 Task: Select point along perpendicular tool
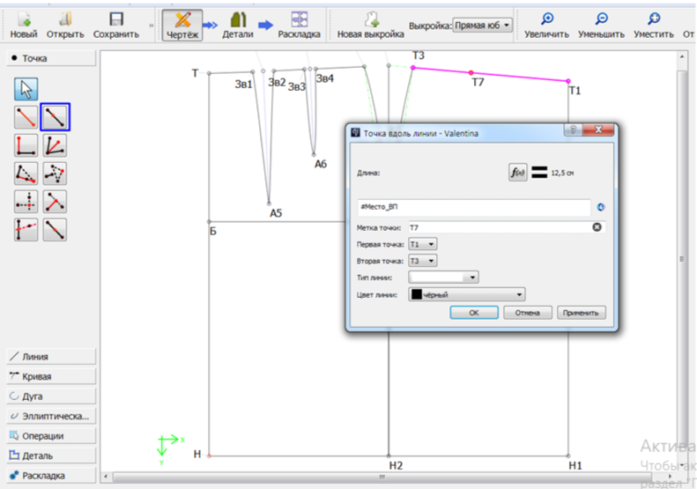pos(26,145)
